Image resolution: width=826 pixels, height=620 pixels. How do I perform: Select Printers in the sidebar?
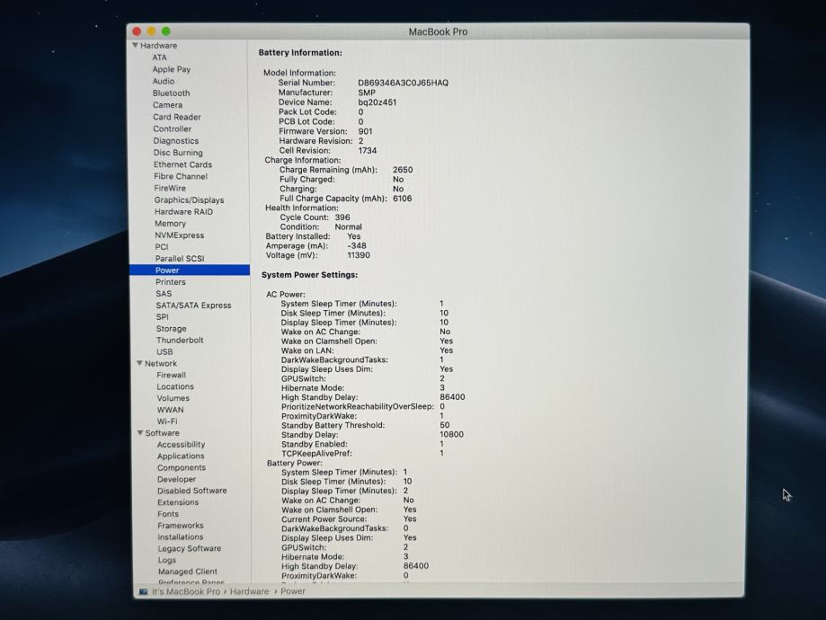[171, 282]
